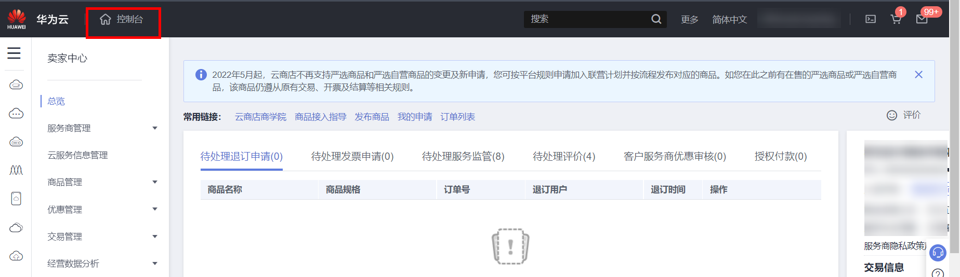960x277 pixels.
Task: Click the search magnifier icon
Action: [656, 19]
